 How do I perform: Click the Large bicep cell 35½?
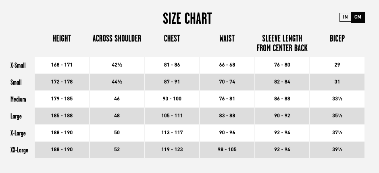coord(337,116)
